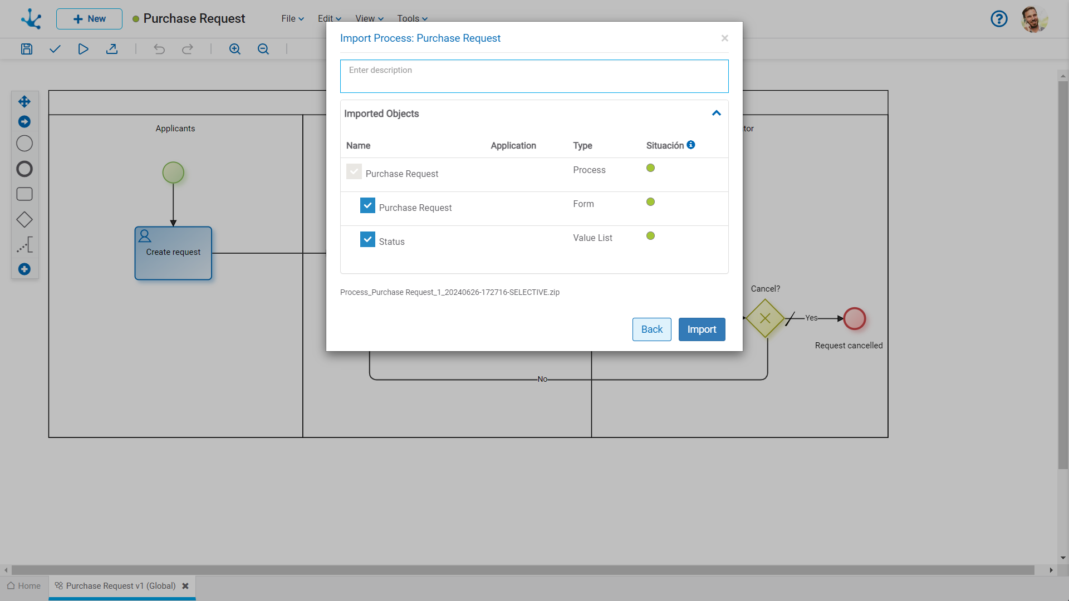Select the diamond gateway shape tool
The image size is (1069, 601).
tap(24, 220)
